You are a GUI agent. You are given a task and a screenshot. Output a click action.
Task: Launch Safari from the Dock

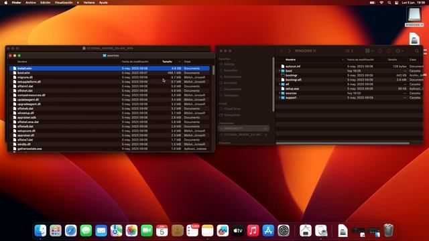[71, 230]
